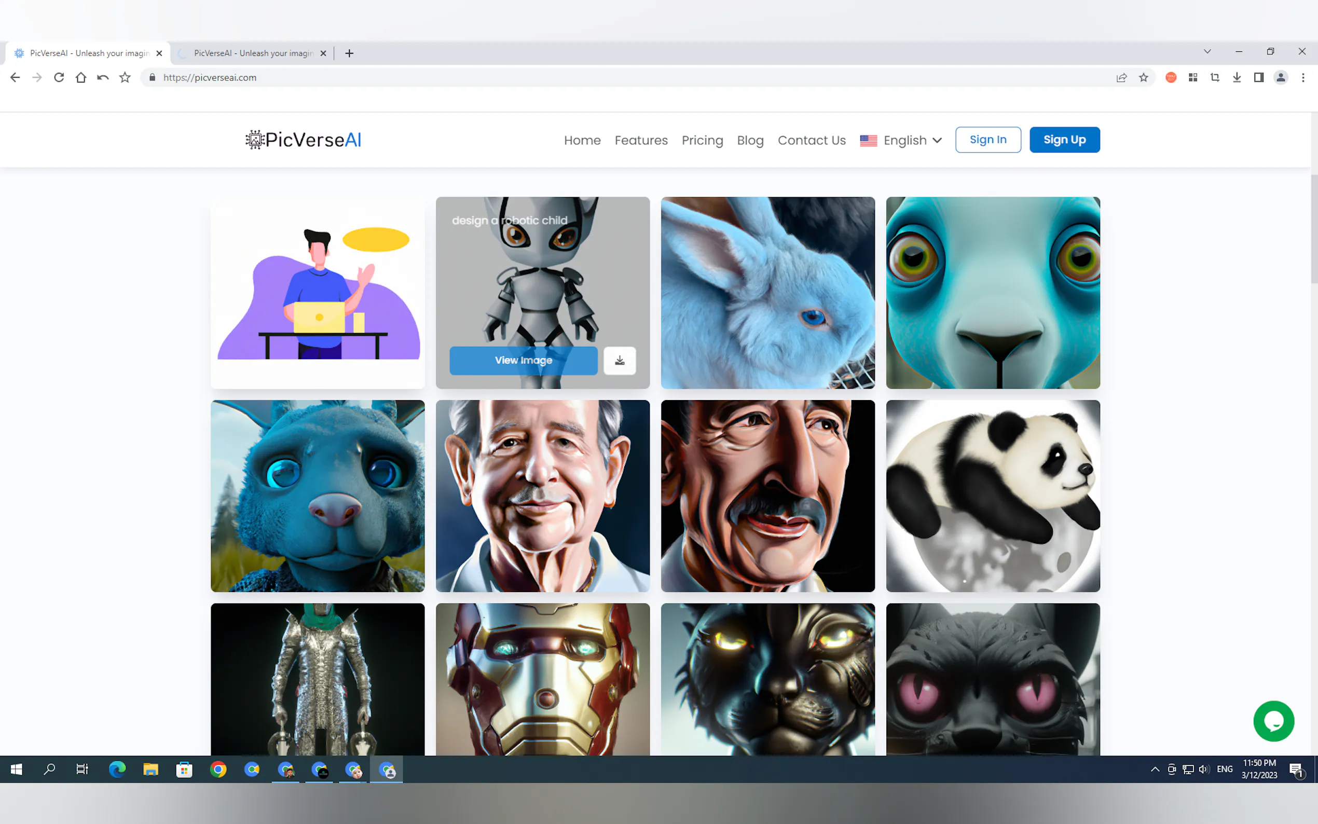
Task: Bookmark page with address bar star icon
Action: 1143,77
